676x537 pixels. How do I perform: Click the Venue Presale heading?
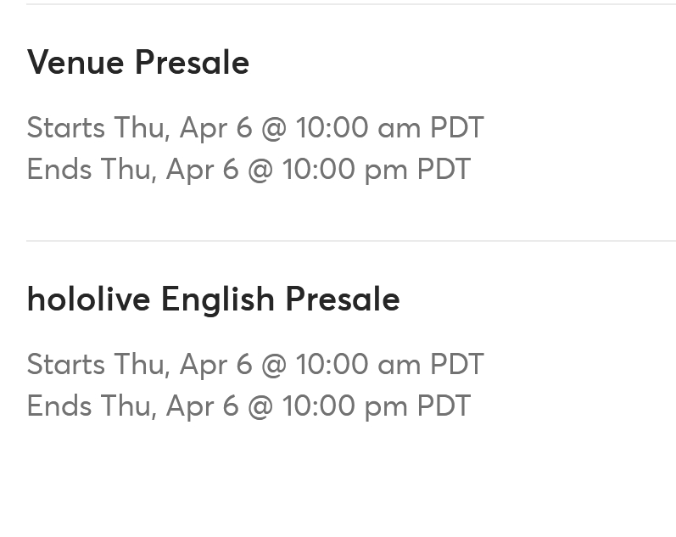pyautogui.click(x=138, y=63)
